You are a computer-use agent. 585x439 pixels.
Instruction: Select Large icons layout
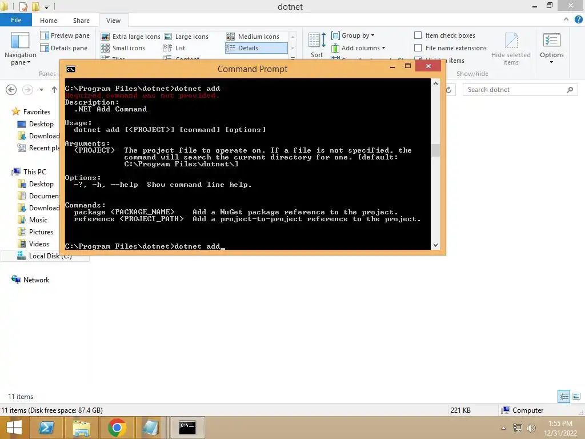186,37
